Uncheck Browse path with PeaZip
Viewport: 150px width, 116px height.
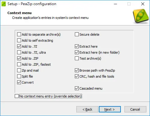pos(77,70)
